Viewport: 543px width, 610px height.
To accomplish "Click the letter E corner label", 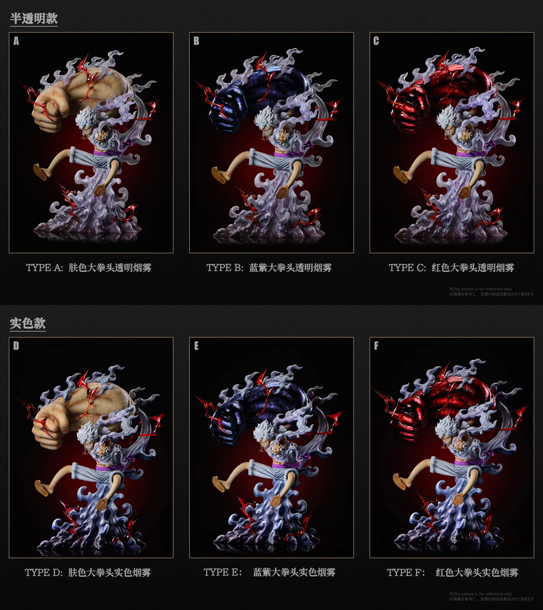I will point(196,346).
